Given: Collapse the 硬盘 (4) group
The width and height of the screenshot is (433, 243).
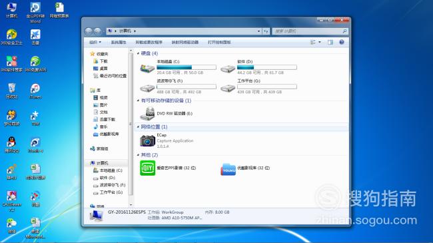Looking at the screenshot, I should 138,53.
